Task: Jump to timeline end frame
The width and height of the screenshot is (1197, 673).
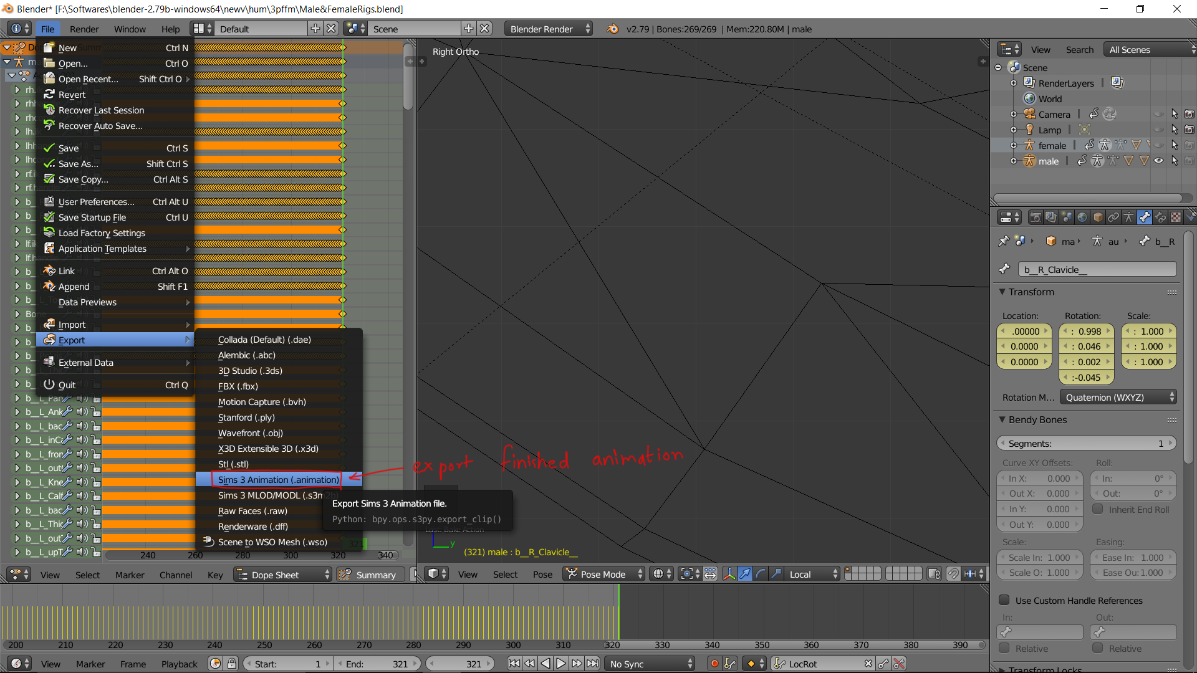Action: (x=592, y=664)
